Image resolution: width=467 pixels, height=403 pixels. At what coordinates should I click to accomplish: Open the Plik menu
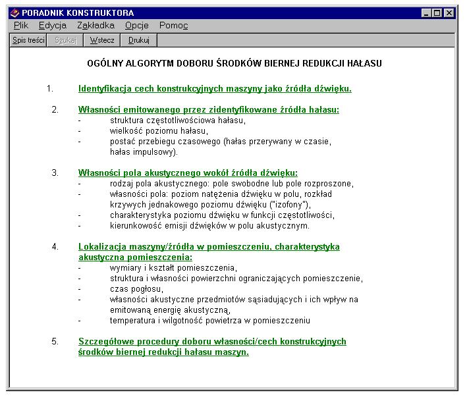tap(21, 26)
